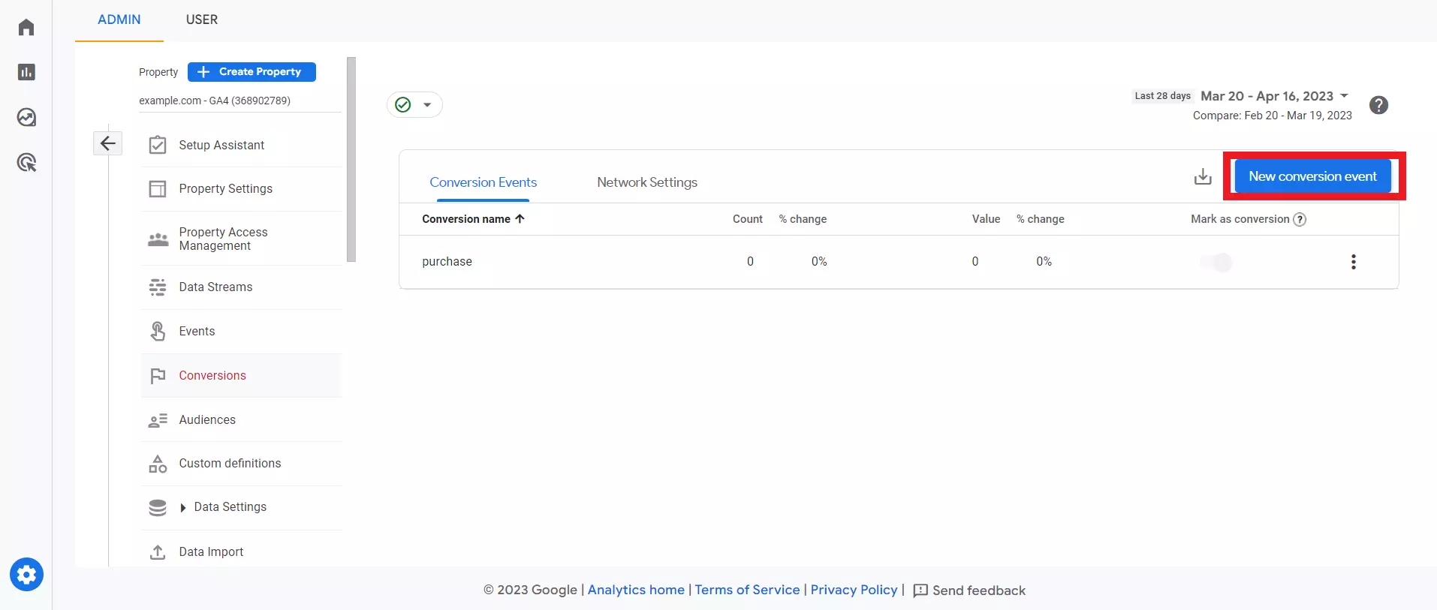
Task: Open the Analytics home link
Action: click(x=636, y=590)
